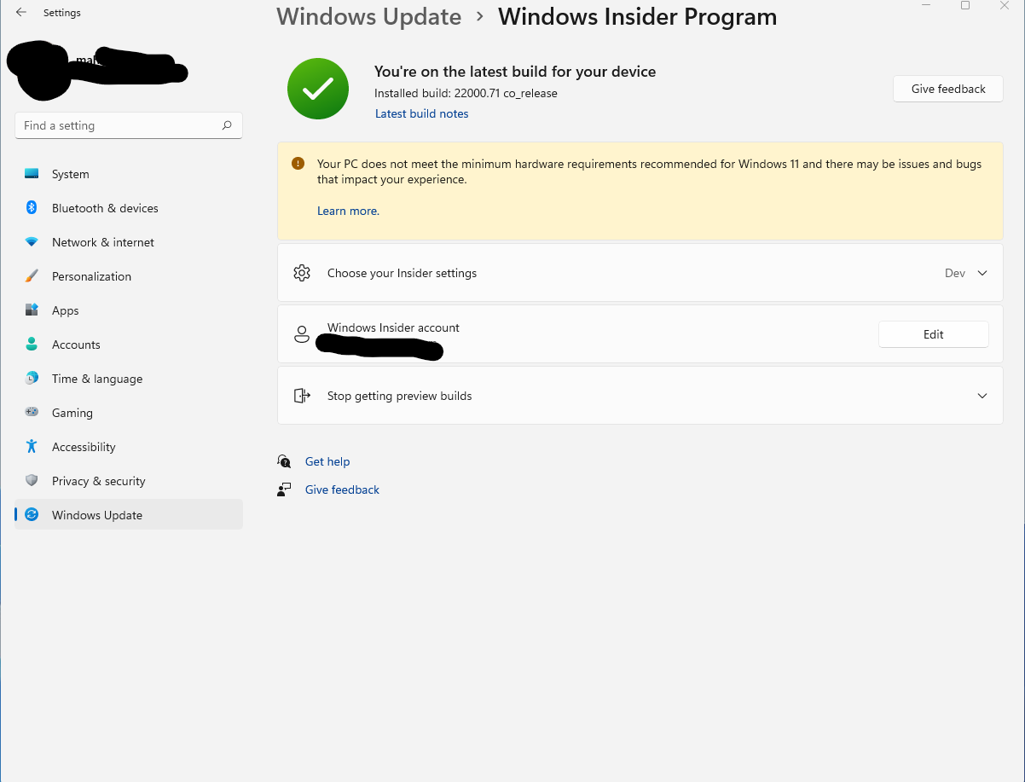Click the Stop getting preview builds label
Screen dimensions: 1025x782
point(399,396)
